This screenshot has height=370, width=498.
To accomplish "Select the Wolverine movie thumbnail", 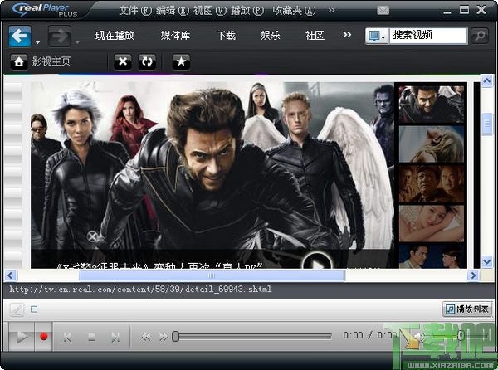I will (432, 104).
